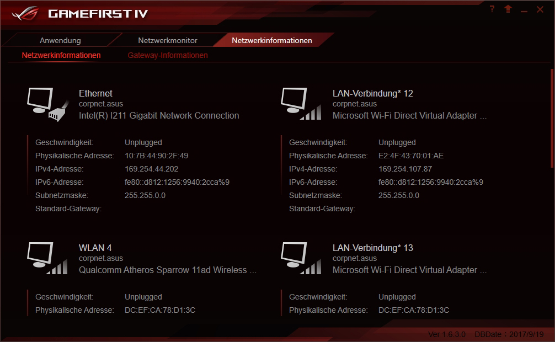Open the Gateway-Informationen sub-tab
The width and height of the screenshot is (555, 342).
[168, 55]
